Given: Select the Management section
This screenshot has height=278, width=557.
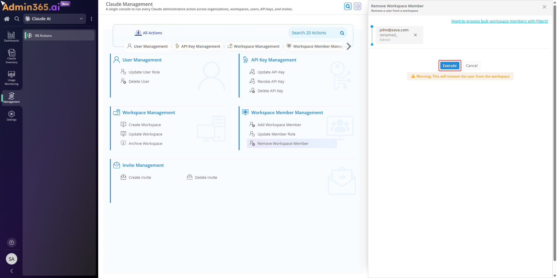Looking at the screenshot, I should (x=11, y=98).
